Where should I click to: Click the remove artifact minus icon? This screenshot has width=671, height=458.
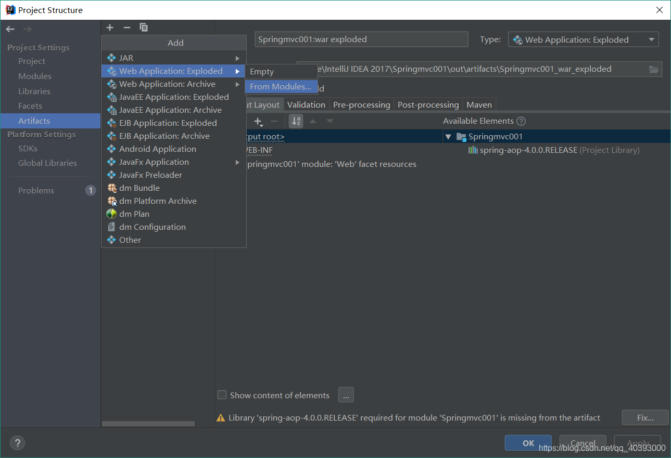pyautogui.click(x=126, y=28)
